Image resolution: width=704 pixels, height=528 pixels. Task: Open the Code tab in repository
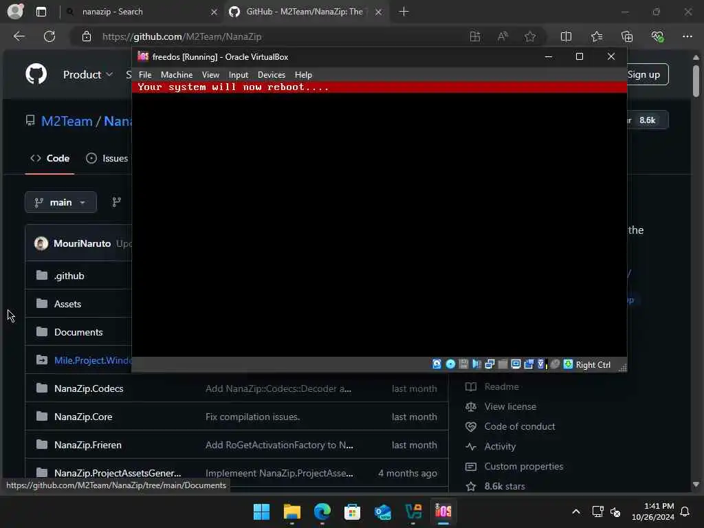[x=49, y=159]
